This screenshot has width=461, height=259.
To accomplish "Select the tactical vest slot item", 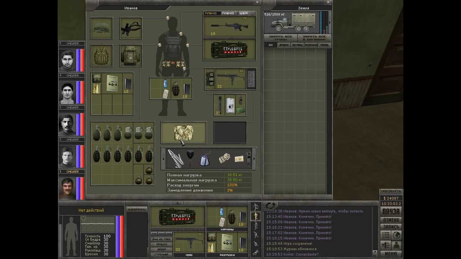I will tap(102, 56).
